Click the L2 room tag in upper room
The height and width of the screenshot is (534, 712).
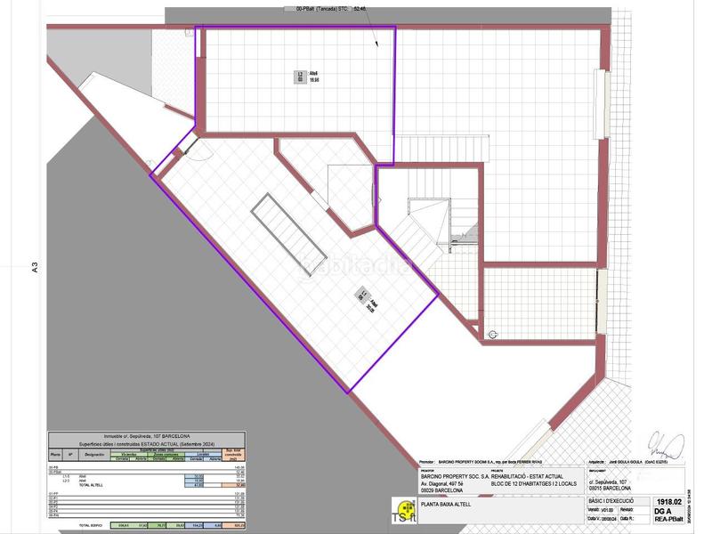click(302, 77)
